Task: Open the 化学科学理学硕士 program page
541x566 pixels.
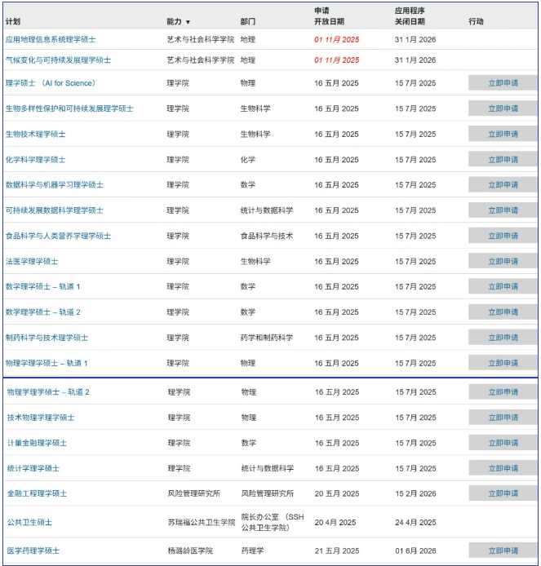Action: click(x=36, y=160)
